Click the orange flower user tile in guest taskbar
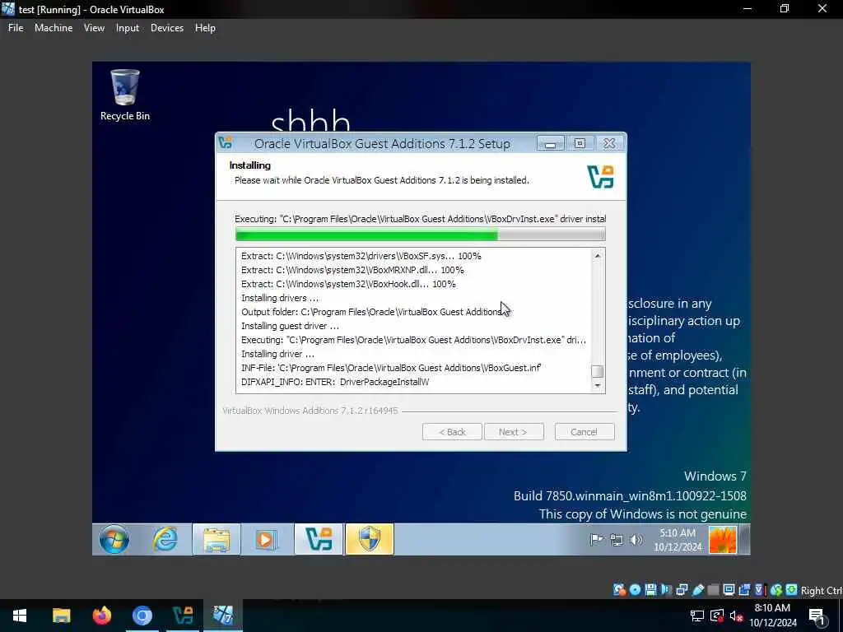The width and height of the screenshot is (843, 632). point(723,540)
